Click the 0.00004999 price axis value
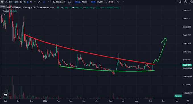Viewport: 193px width, 104px height. (x=187, y=77)
